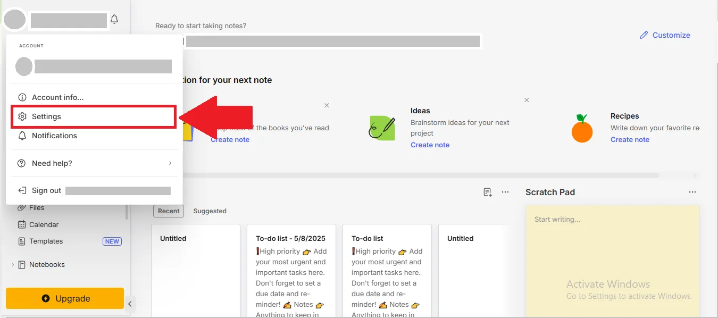Screen dimensions: 718x318
Task: Expand the Need help? submenu
Action: click(94, 163)
